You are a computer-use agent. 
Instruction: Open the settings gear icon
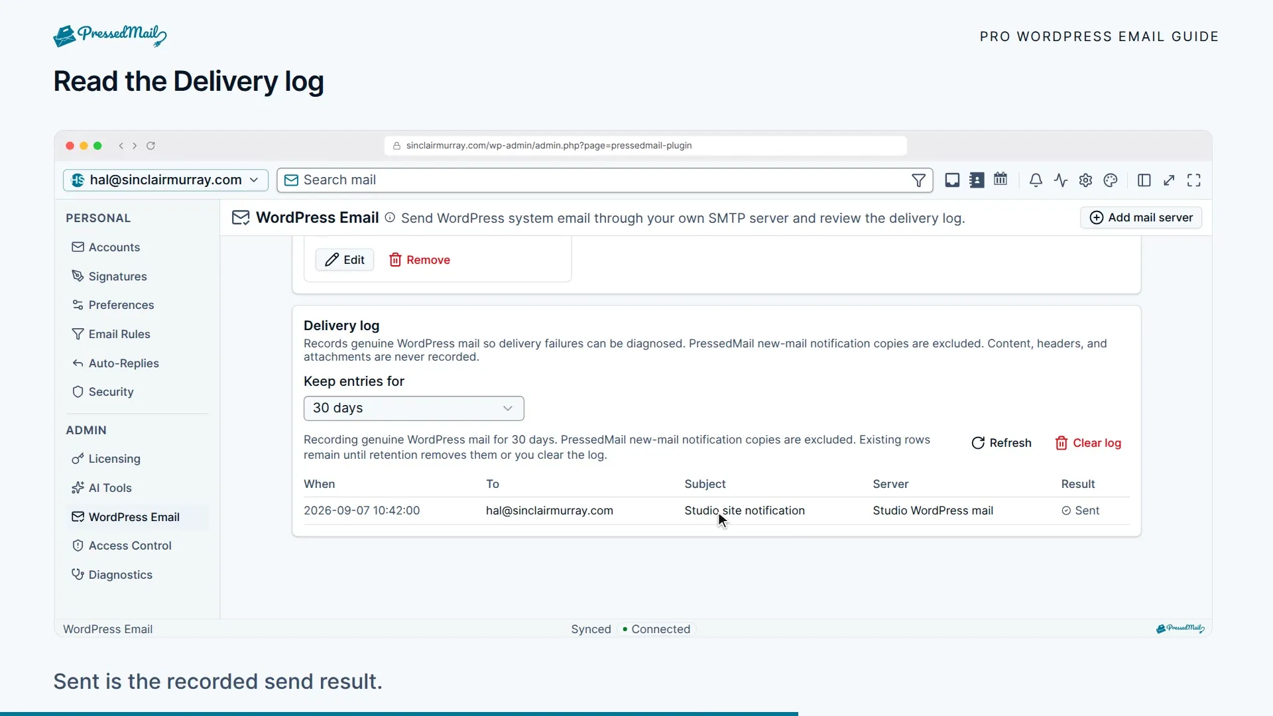pos(1085,180)
